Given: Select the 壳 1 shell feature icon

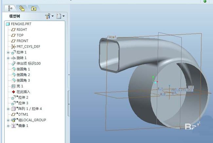Looking at the screenshot, I should click(13, 86).
